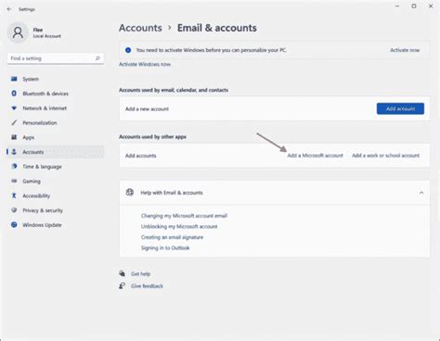Image resolution: width=440 pixels, height=341 pixels.
Task: Open Changing my Microsoft account email help
Action: [184, 216]
